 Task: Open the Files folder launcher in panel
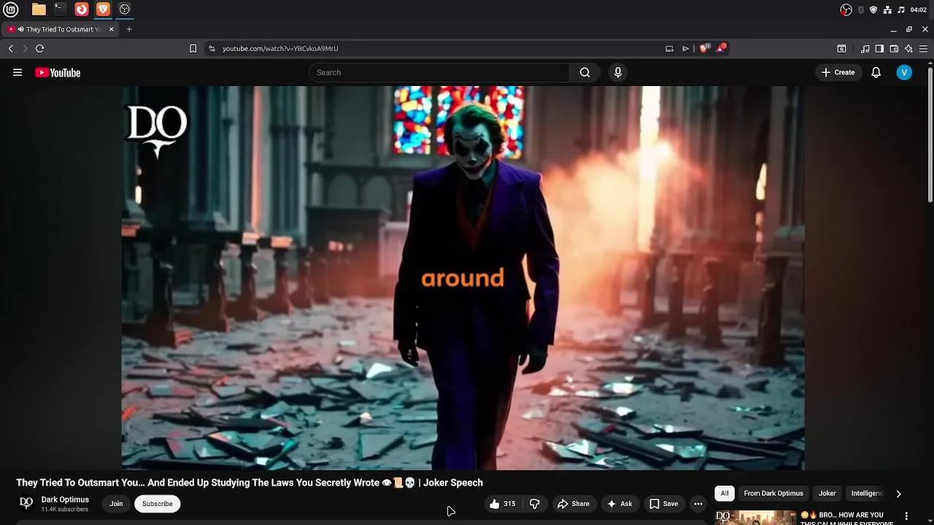(x=39, y=9)
